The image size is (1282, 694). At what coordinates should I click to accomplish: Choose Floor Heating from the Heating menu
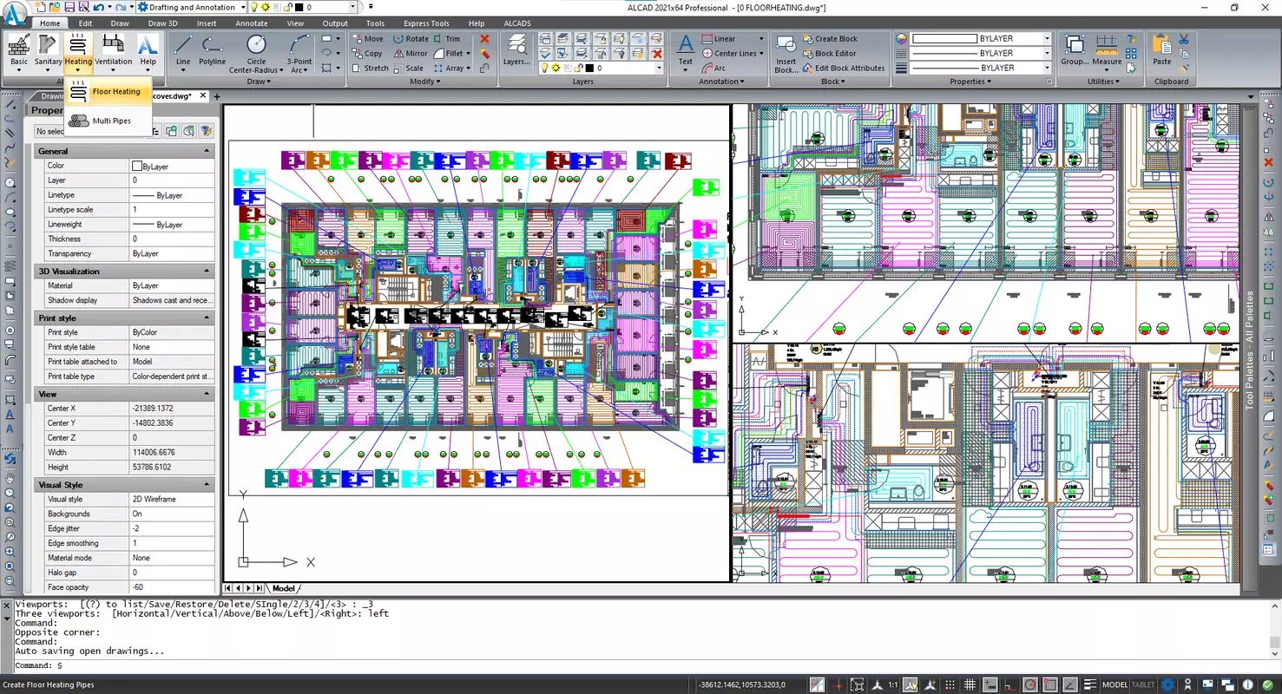(108, 91)
